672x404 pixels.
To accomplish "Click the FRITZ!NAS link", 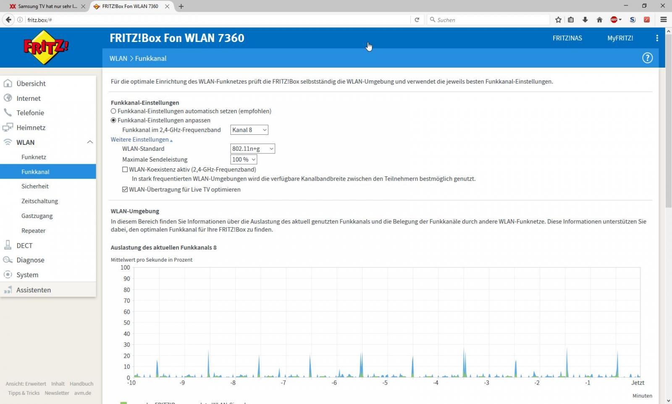I will click(567, 38).
